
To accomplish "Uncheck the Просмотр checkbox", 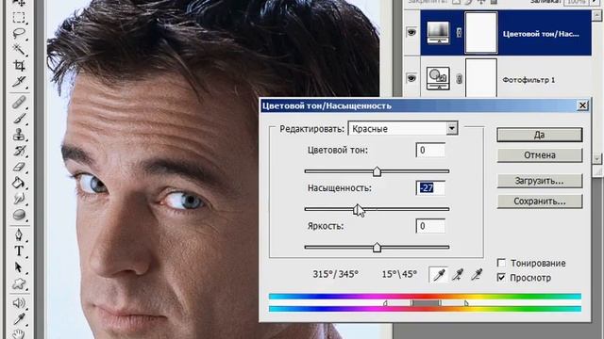I will (501, 278).
